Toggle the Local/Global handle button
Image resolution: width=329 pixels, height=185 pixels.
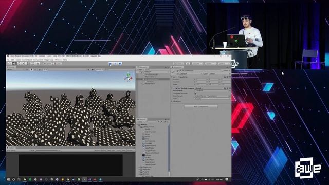[58, 63]
